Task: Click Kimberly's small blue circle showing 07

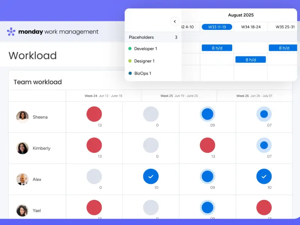Action: coord(264,145)
